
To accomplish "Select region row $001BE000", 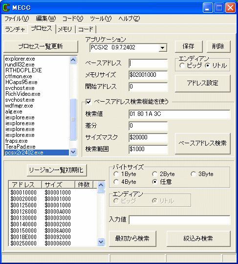I will coord(53,237).
